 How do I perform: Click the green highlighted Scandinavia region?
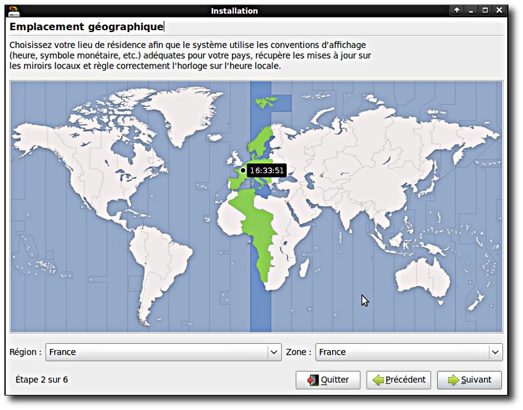tap(260, 142)
